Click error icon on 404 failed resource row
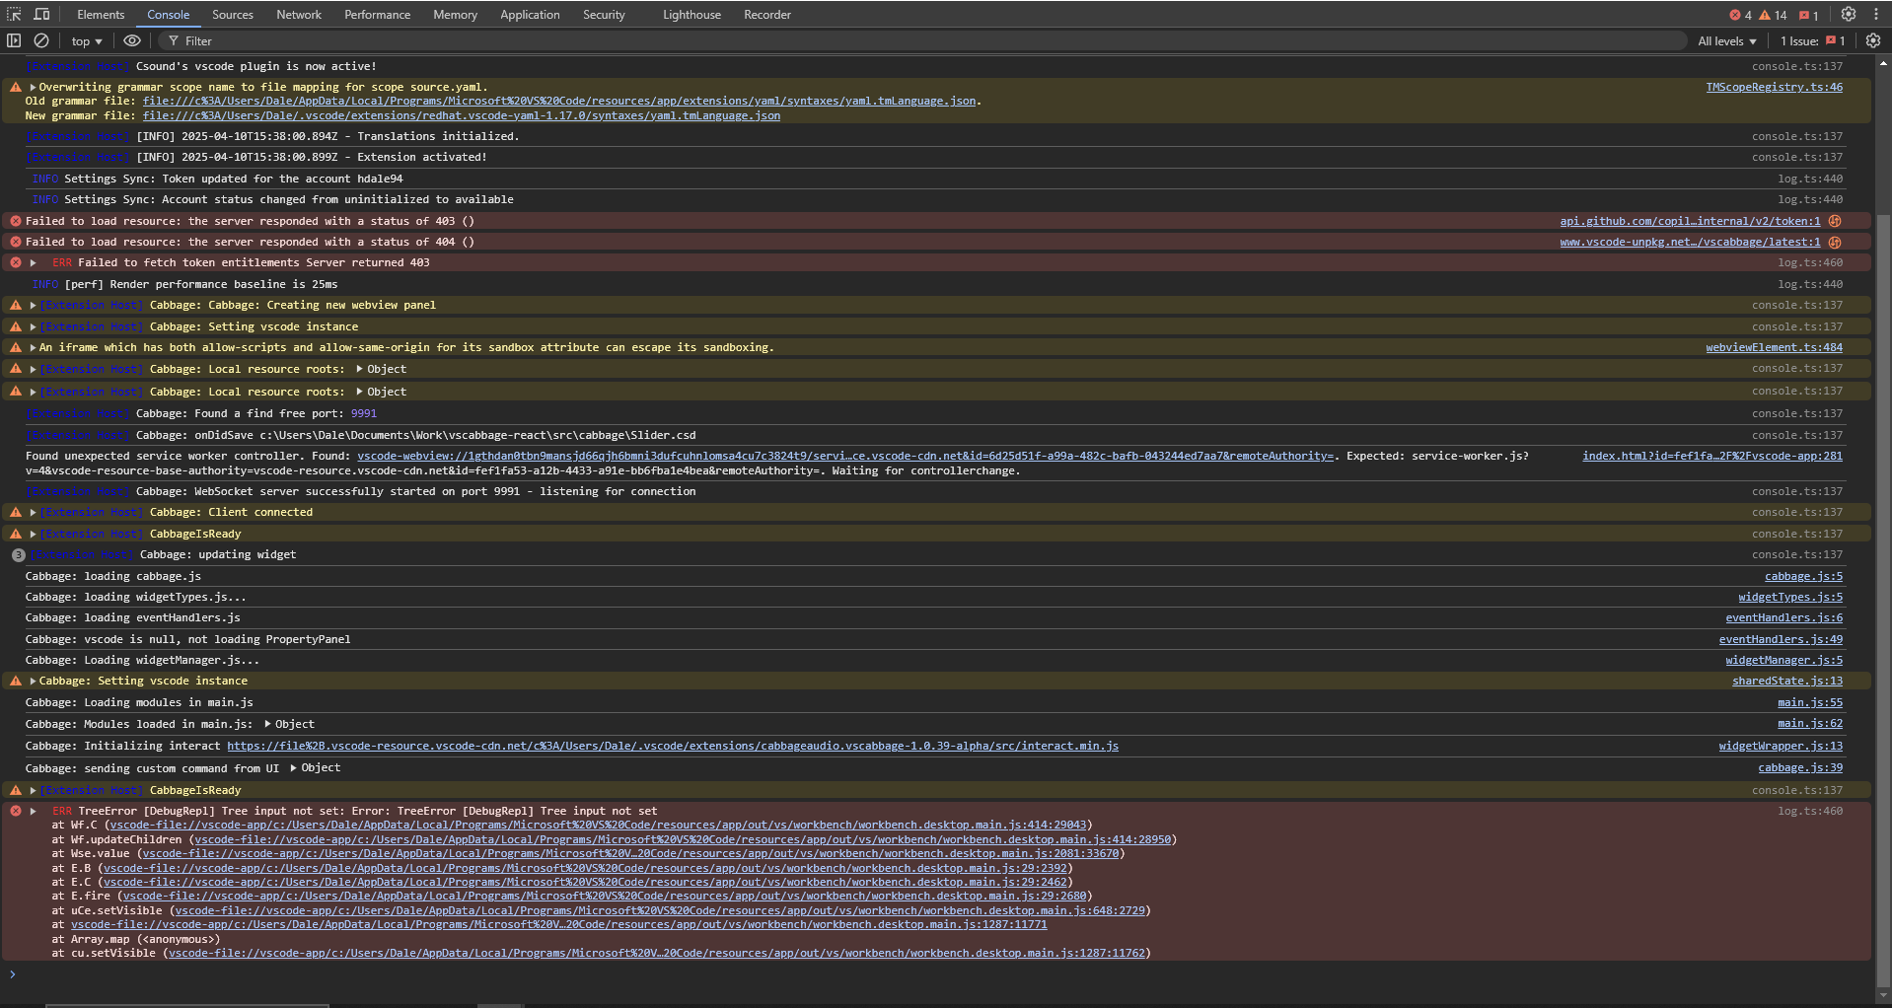Screen dimensions: 1892x1008 coord(16,242)
